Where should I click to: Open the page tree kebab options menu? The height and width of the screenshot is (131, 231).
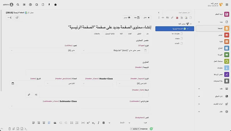click(x=159, y=18)
